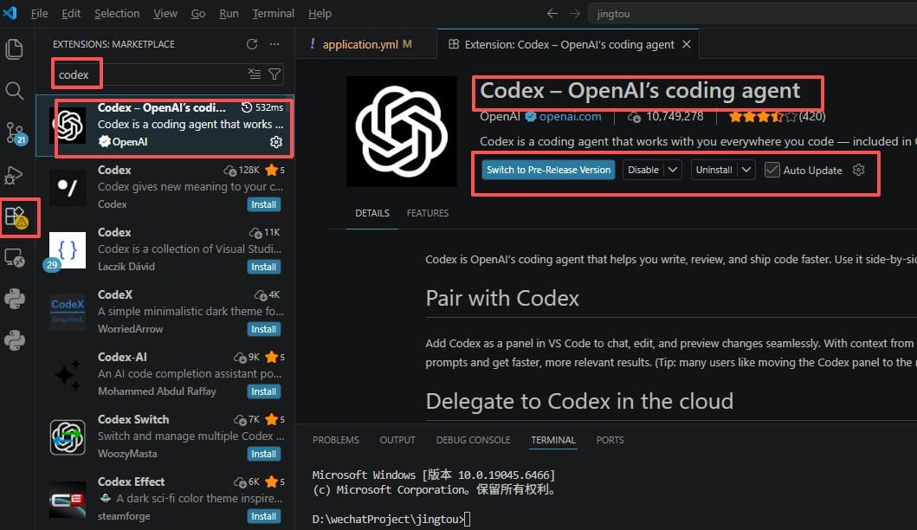Open the Explorer view in activity bar

coord(14,49)
